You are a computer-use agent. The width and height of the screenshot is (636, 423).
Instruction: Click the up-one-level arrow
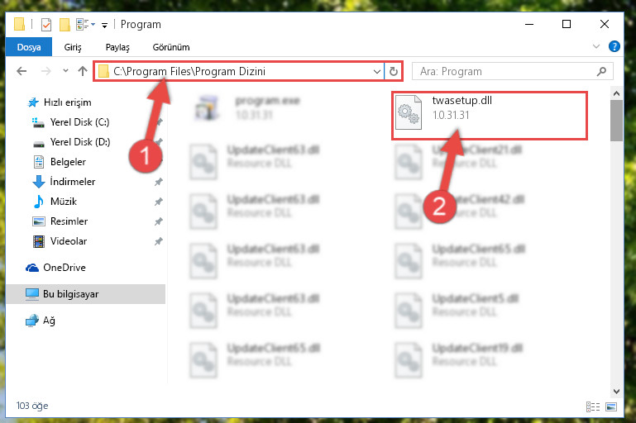click(x=83, y=71)
